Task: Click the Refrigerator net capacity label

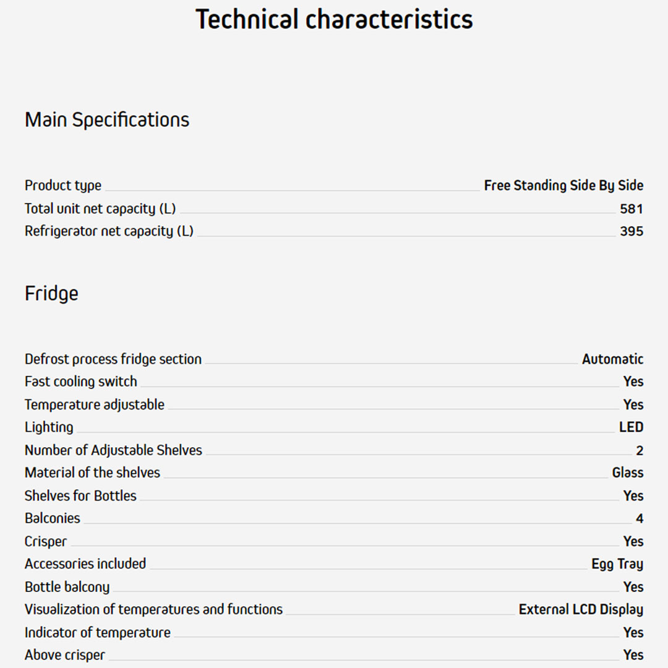Action: pos(109,231)
